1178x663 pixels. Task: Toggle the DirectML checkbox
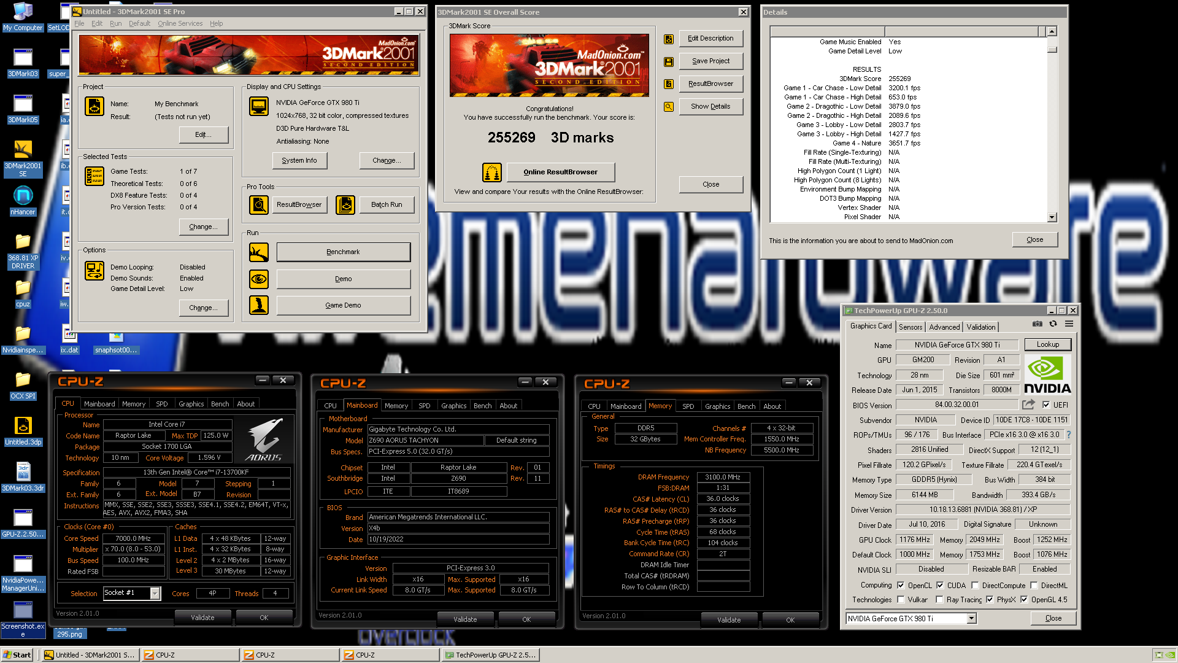click(x=1034, y=585)
